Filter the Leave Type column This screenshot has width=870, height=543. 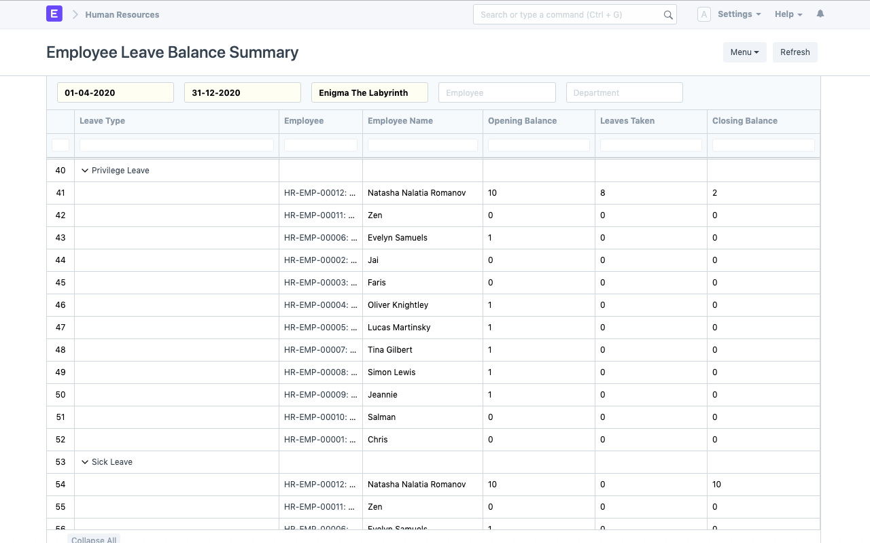[x=177, y=145]
